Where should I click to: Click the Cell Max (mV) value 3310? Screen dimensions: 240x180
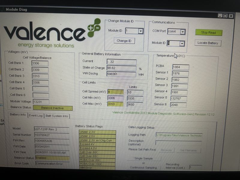(115, 104)
